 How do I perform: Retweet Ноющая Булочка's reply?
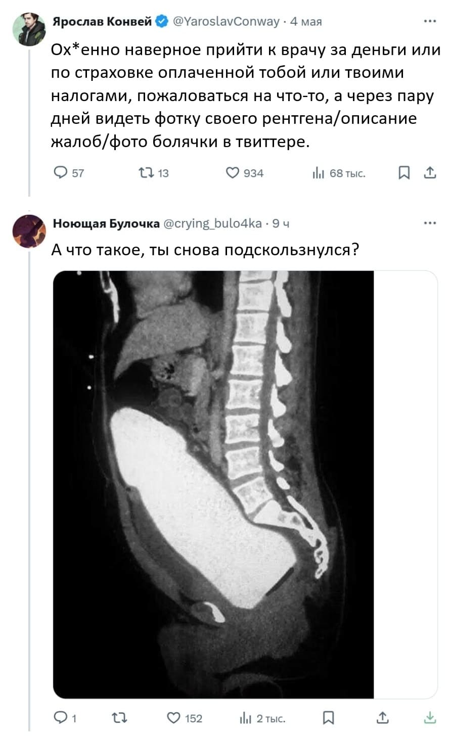pos(119,718)
